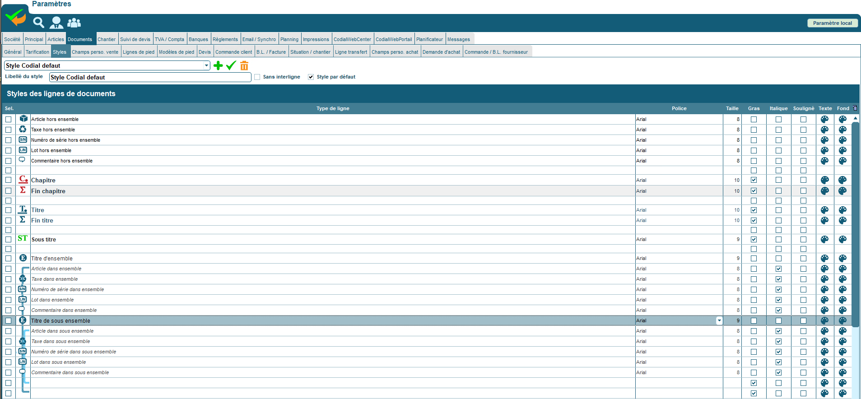The height and width of the screenshot is (399, 861).
Task: Delete style with orange trash icon
Action: pos(244,66)
